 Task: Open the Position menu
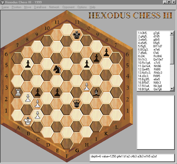[x=17, y=7]
